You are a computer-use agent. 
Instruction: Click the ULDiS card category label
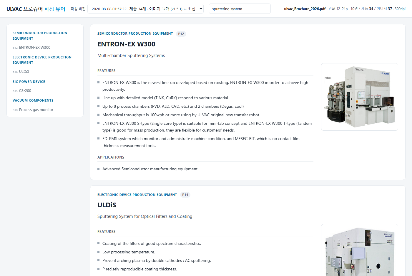tap(137, 195)
